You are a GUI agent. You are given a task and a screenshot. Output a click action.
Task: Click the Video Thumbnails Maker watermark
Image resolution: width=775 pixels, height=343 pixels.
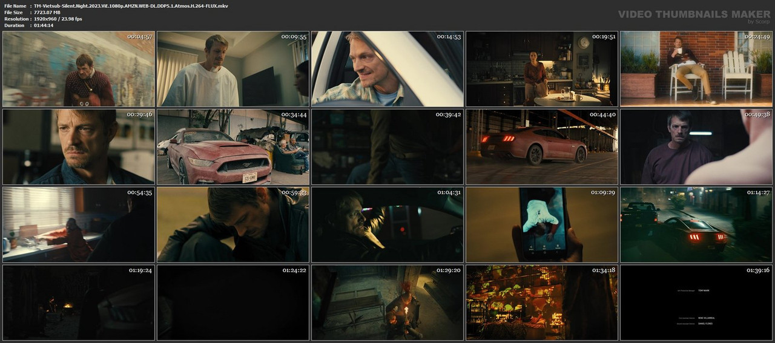click(694, 15)
